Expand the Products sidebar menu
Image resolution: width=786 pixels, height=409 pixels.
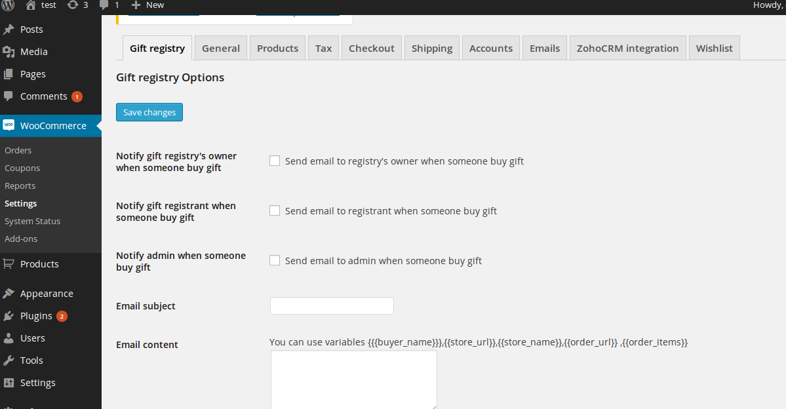click(x=39, y=264)
